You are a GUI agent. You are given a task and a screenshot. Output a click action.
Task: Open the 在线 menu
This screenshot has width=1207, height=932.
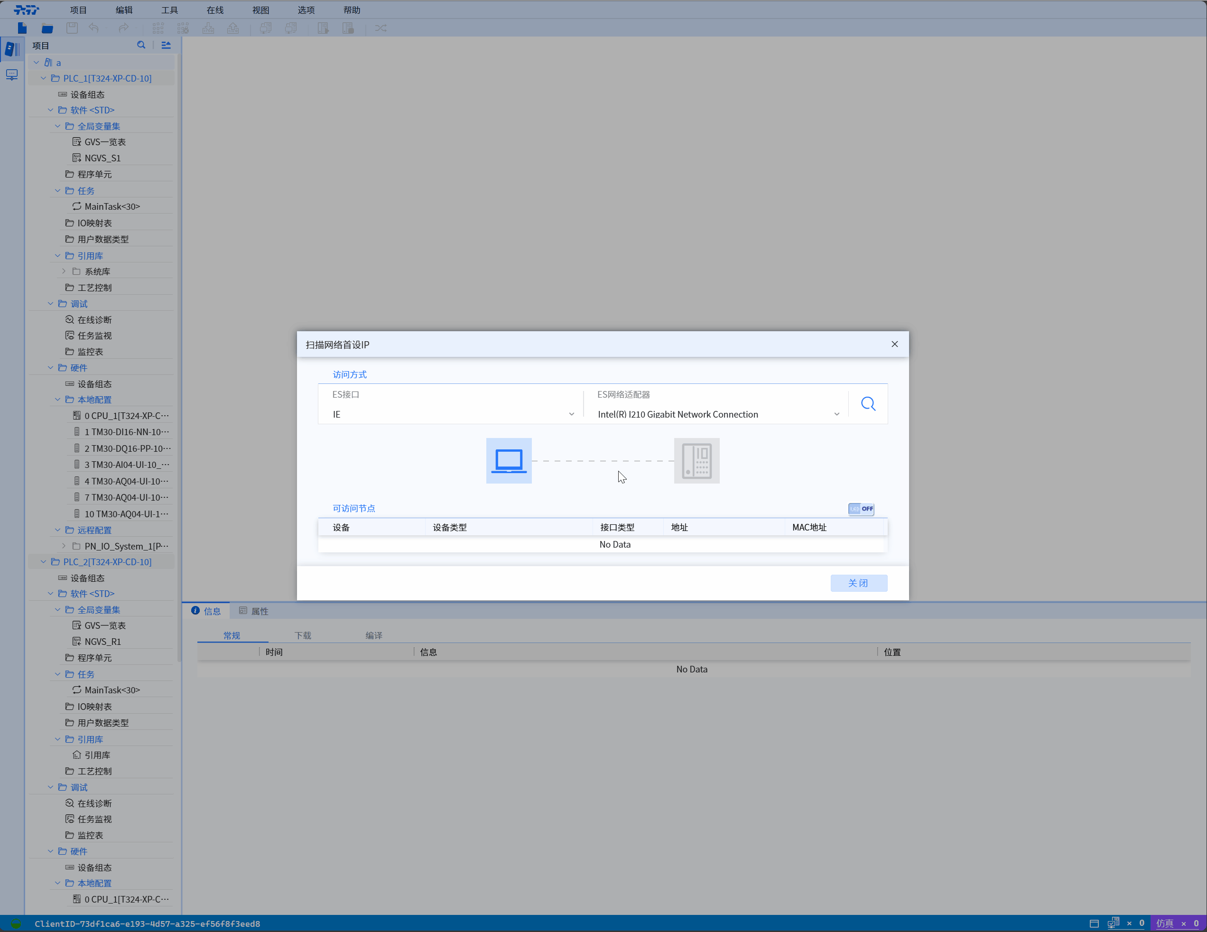coord(215,10)
